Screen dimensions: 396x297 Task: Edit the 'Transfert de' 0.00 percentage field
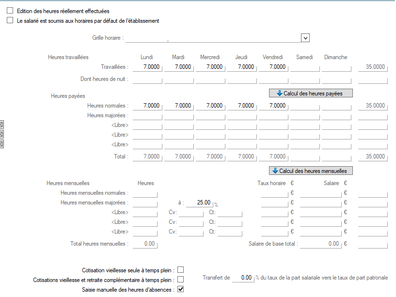click(243, 278)
